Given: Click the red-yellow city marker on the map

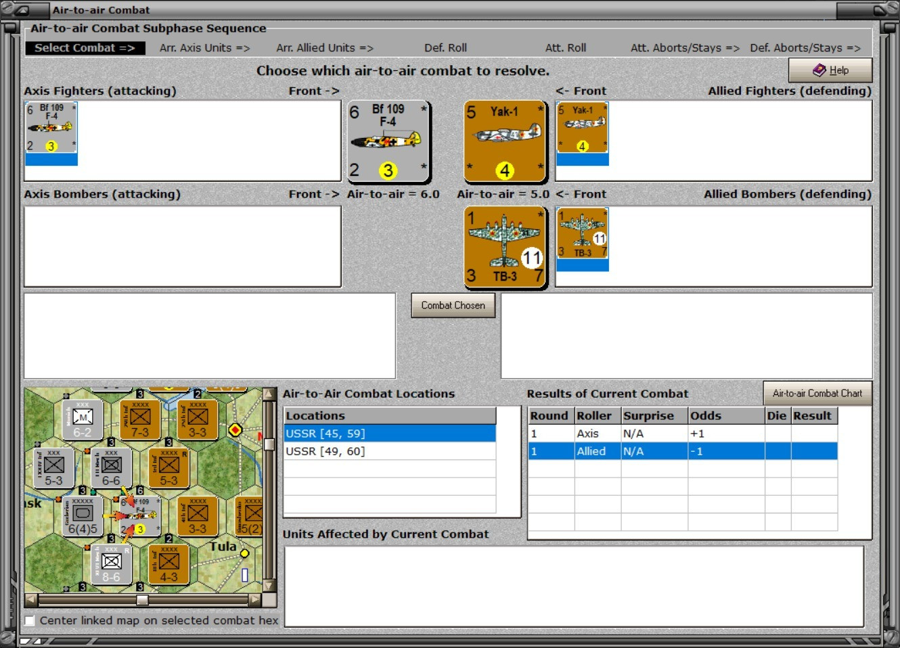Looking at the screenshot, I should click(x=235, y=430).
